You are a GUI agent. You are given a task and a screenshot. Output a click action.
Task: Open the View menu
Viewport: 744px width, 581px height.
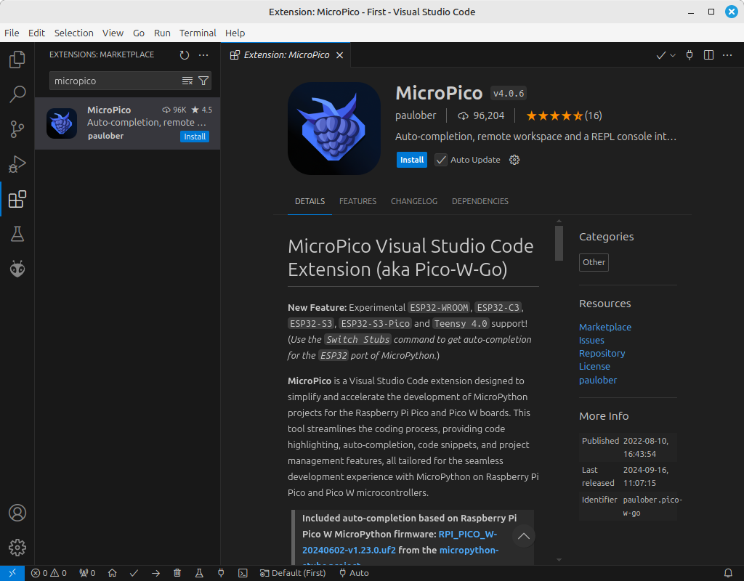tap(113, 33)
